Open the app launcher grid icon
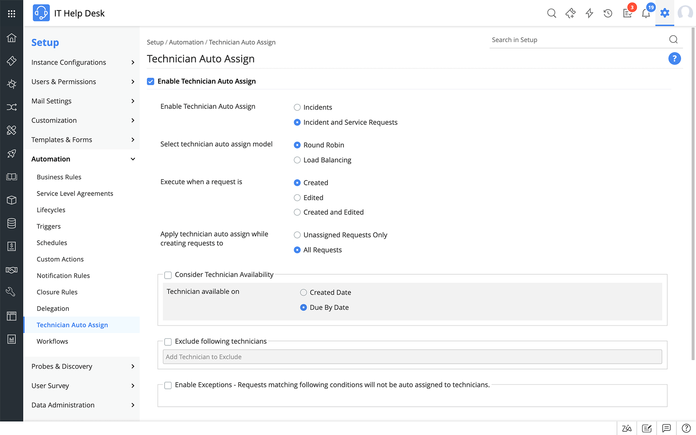Screen dimensions: 696x435 click(11, 14)
